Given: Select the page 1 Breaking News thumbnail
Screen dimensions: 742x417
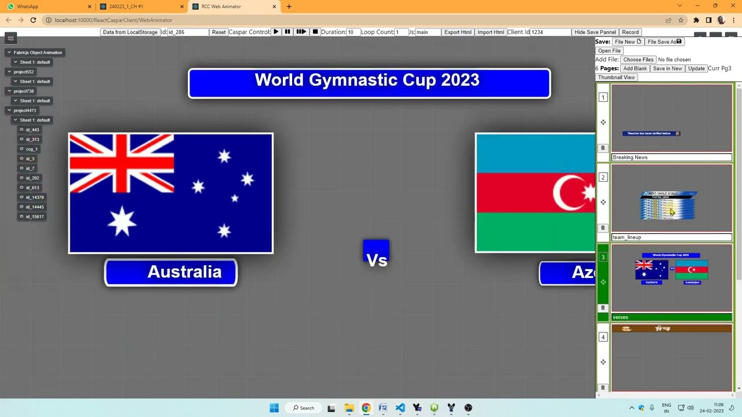Looking at the screenshot, I should [x=672, y=119].
